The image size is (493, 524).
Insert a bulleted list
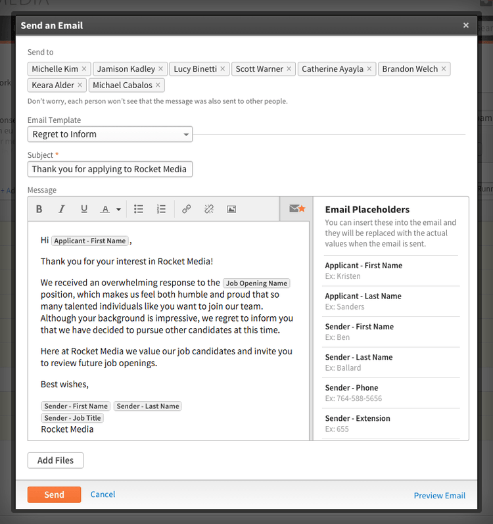tap(139, 209)
